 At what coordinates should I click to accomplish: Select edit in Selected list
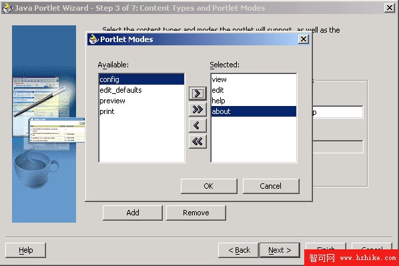click(x=254, y=90)
